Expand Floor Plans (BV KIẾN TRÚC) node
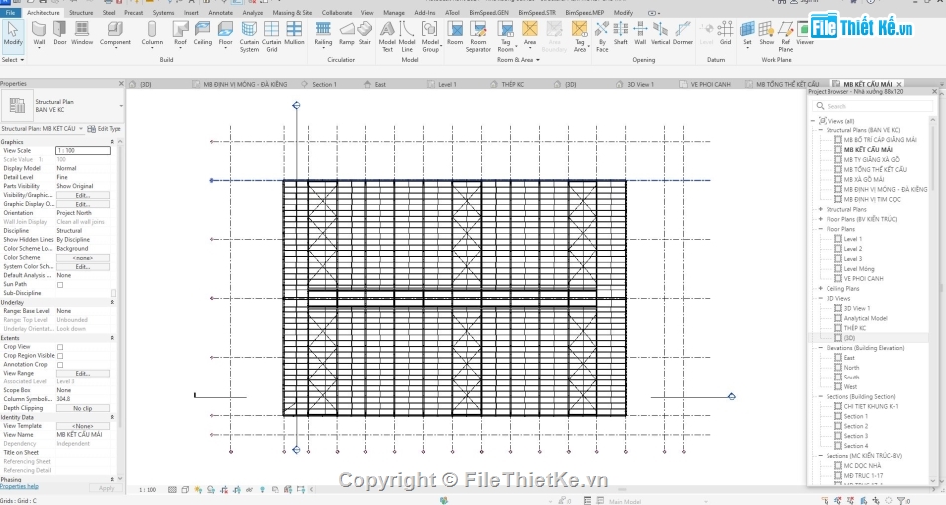Screen dimensions: 946x505 click(x=820, y=219)
